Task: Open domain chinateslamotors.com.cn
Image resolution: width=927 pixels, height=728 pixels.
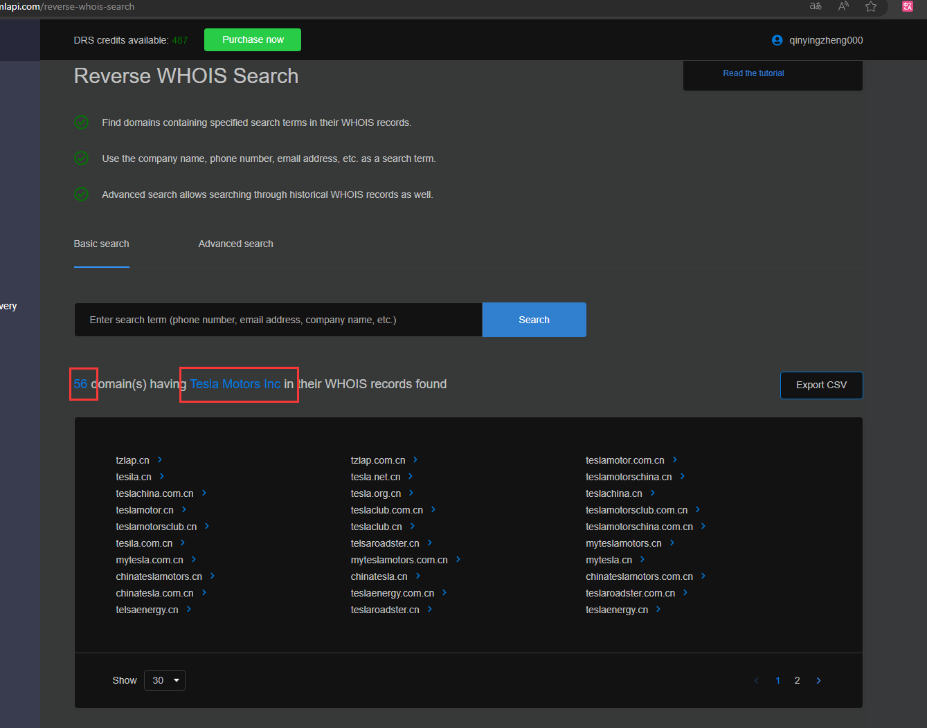Action: point(639,576)
